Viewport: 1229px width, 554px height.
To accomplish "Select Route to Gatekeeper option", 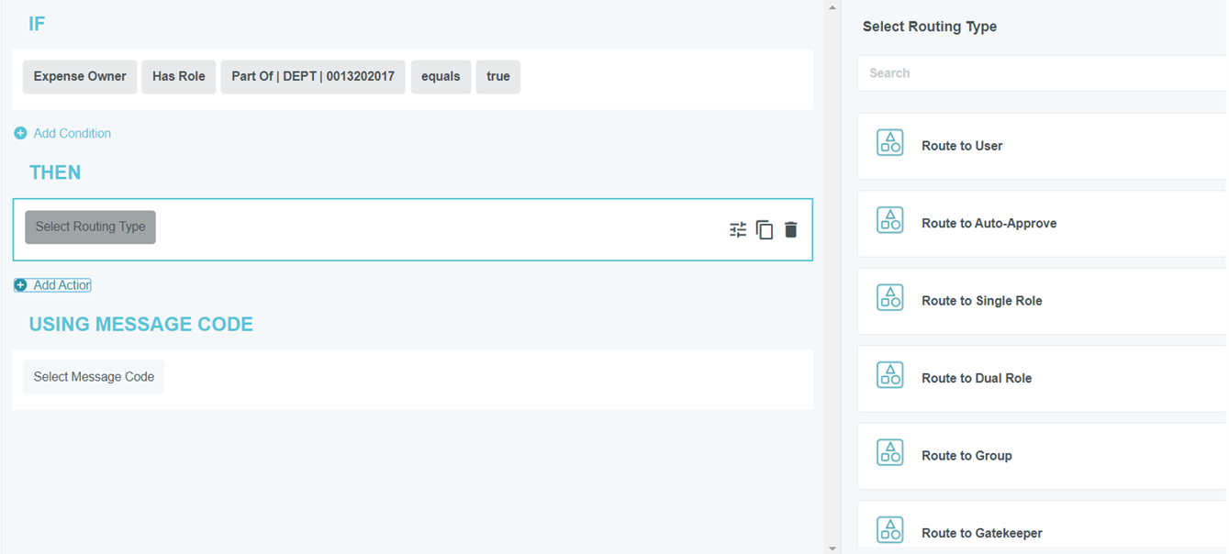I will pos(981,533).
